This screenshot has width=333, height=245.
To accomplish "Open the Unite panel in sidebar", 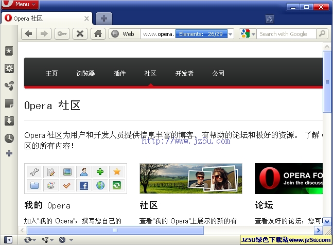I will (x=9, y=86).
